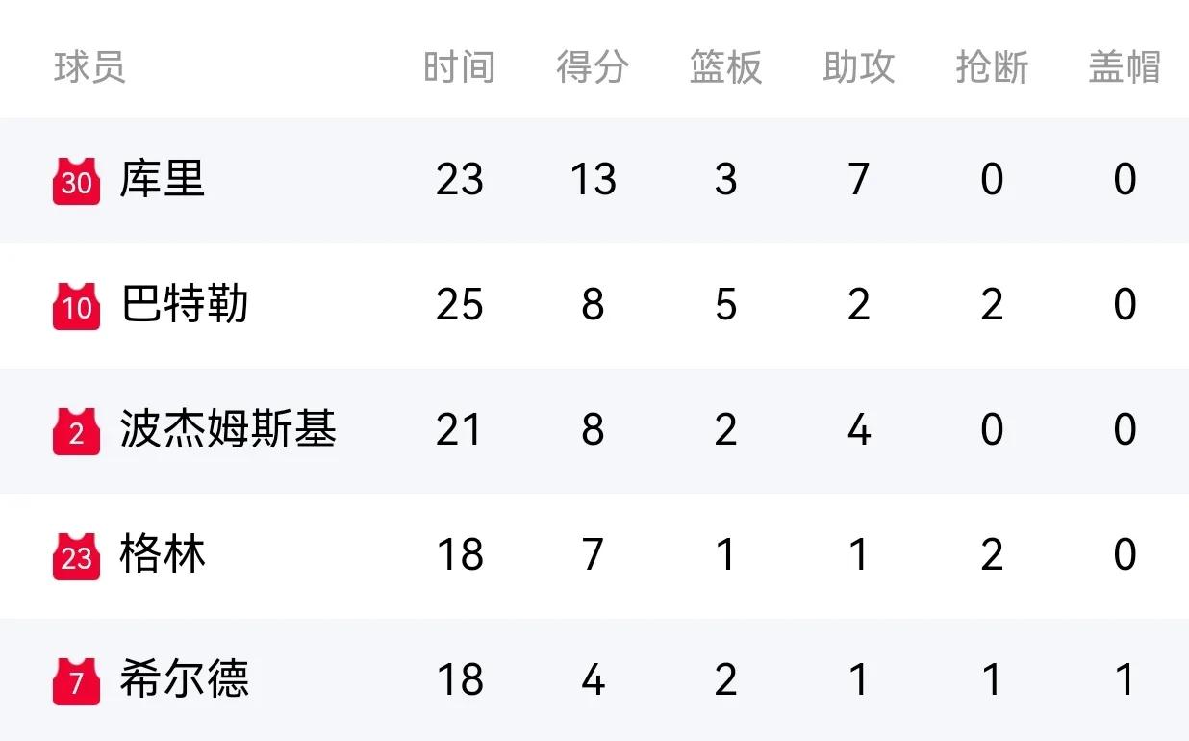Tap the number 30 jersey icon

pos(76,180)
